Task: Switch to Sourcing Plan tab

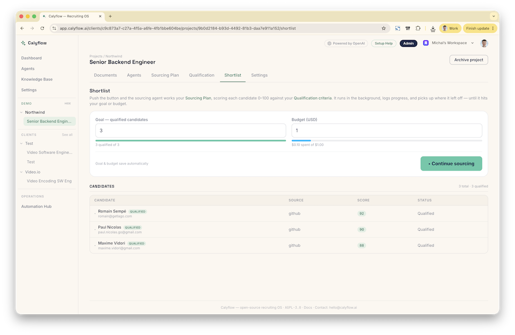Action: pos(165,75)
